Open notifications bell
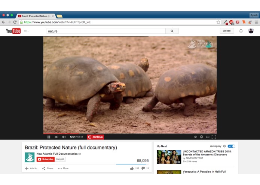 (241, 31)
